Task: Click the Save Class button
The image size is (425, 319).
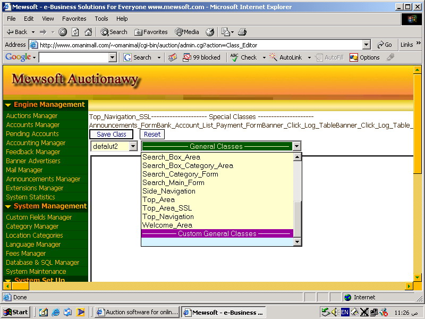Action: (112, 135)
